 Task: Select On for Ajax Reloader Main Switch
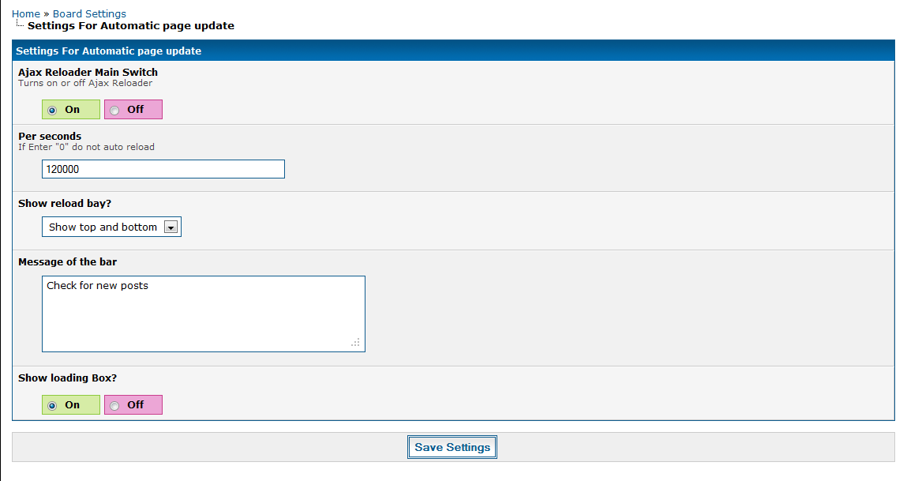click(x=52, y=110)
